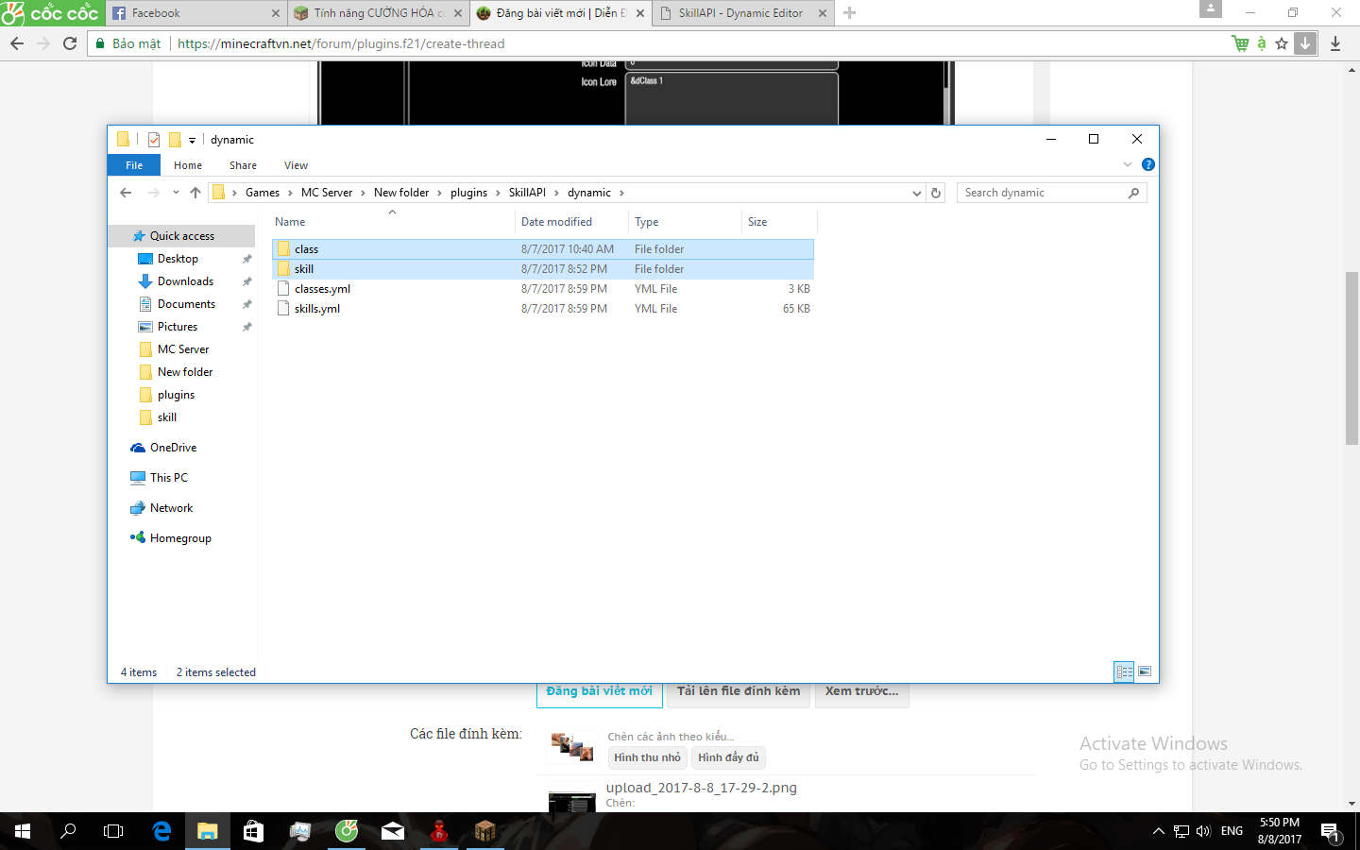
Task: Open the Minecraft crafting table taskbar icon
Action: point(485,831)
